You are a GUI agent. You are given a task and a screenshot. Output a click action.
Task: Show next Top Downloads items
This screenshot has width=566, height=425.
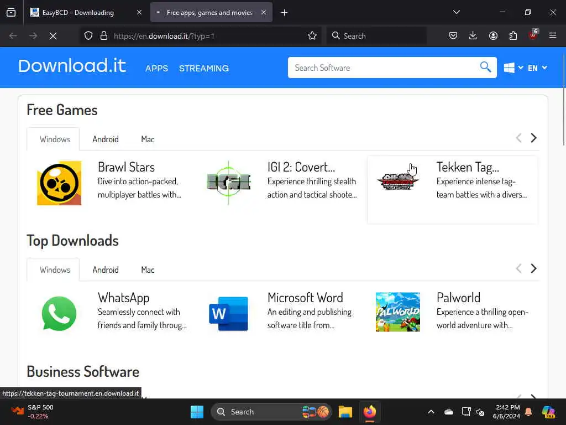click(x=534, y=268)
